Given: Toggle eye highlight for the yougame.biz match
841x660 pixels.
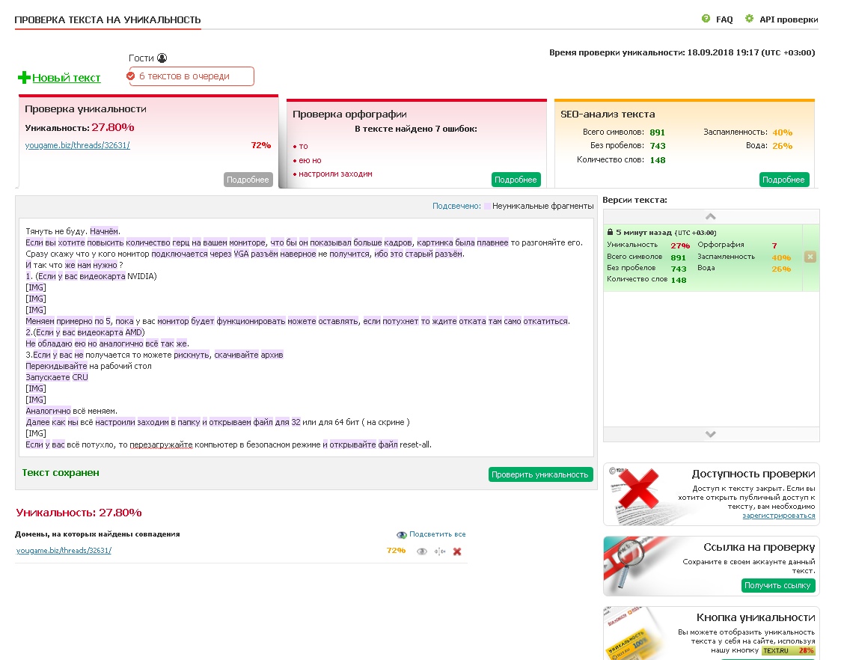Looking at the screenshot, I should (422, 551).
